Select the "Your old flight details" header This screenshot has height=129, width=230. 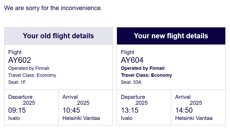[x=58, y=36]
